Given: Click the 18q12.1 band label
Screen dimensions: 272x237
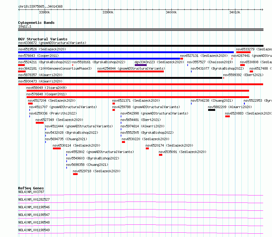Looking at the screenshot, I should (x=25, y=26).
